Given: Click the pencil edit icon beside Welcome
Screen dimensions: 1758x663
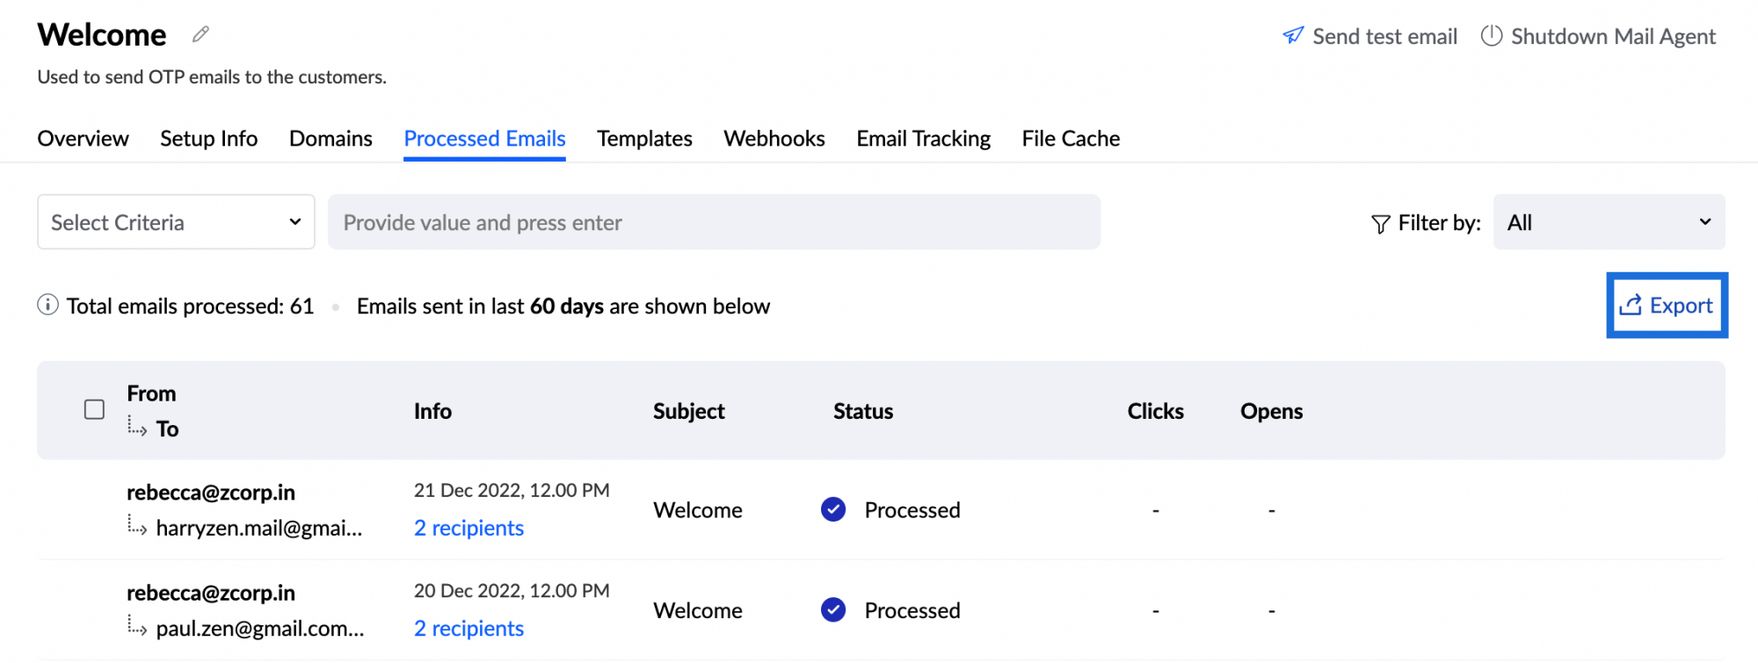Looking at the screenshot, I should [x=200, y=34].
